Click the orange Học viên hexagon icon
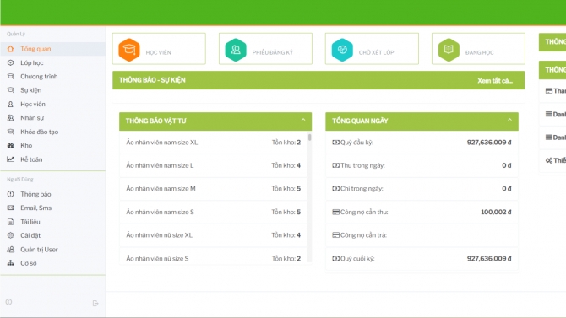566x318 pixels. 129,50
